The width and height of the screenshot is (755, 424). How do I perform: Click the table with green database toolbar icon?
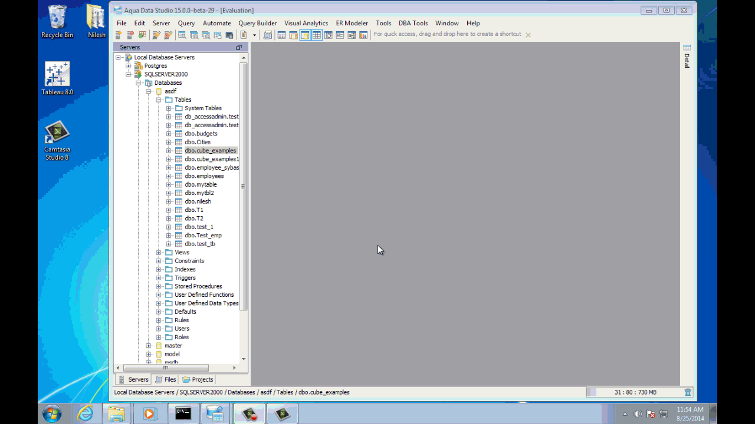click(x=142, y=35)
